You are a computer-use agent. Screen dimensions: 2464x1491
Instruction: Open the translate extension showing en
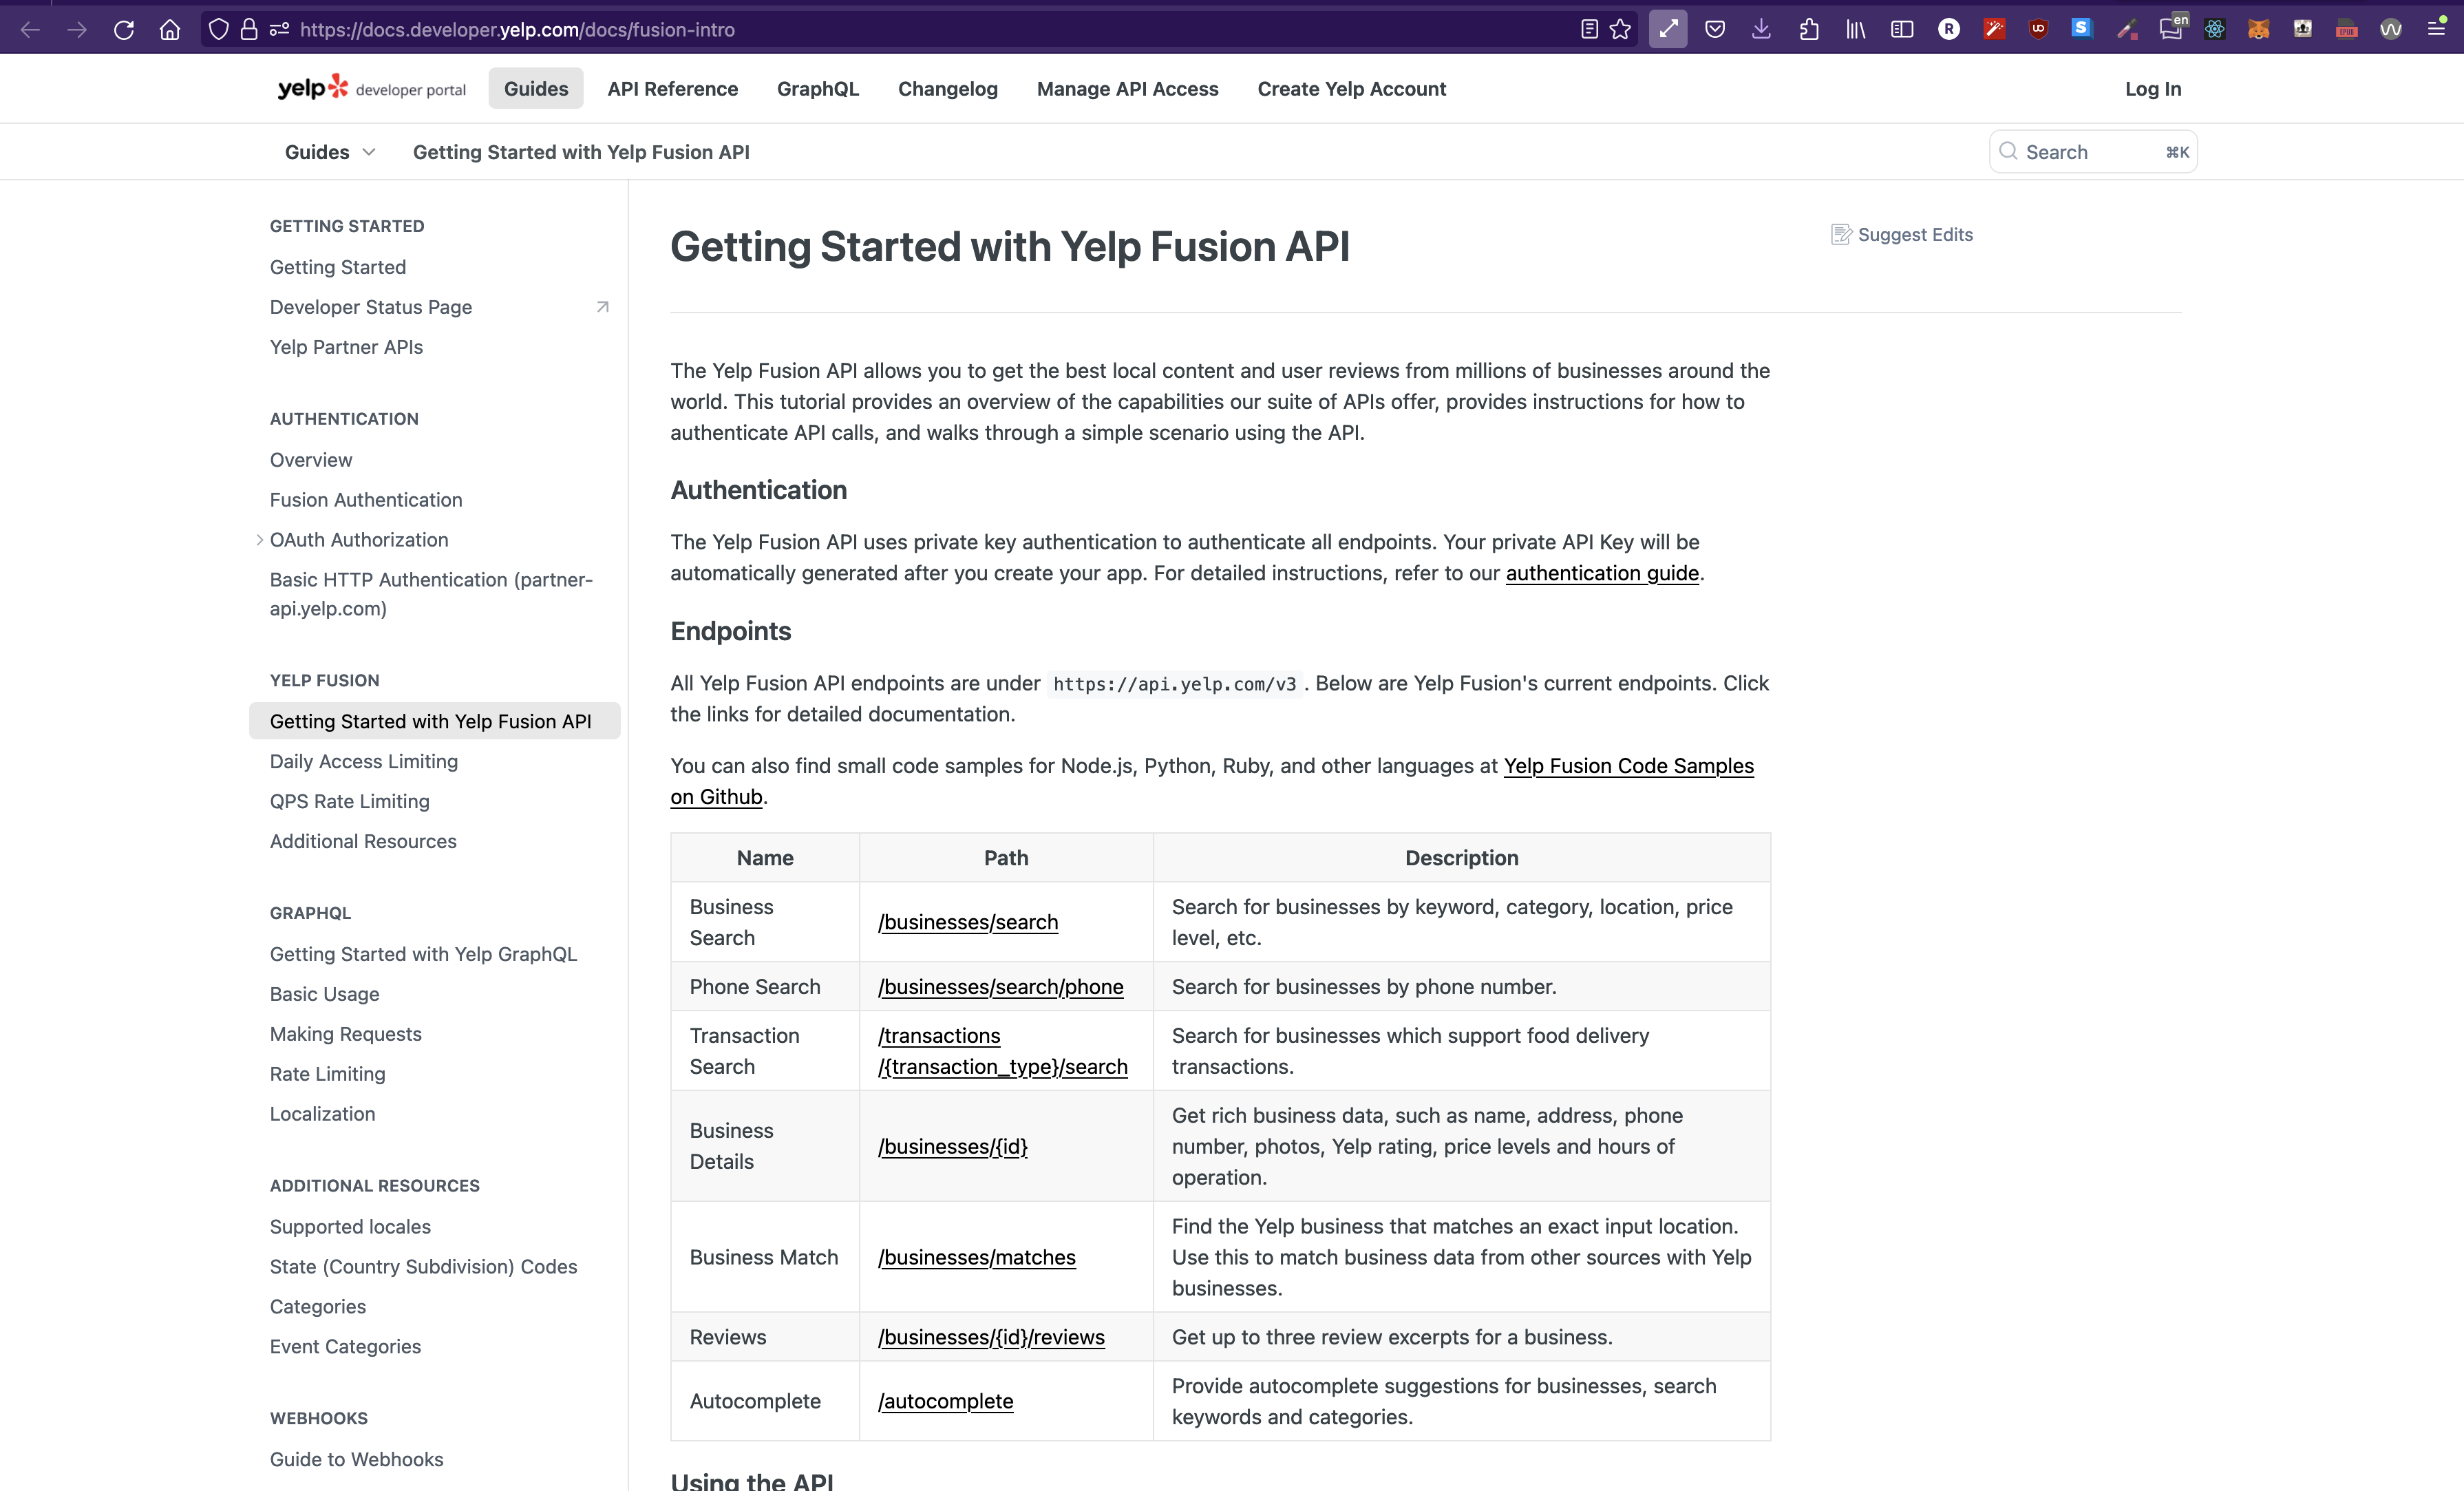[2172, 27]
